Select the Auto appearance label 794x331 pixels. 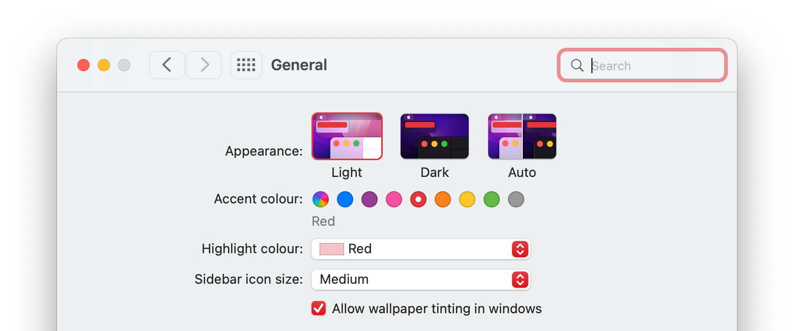pos(522,172)
